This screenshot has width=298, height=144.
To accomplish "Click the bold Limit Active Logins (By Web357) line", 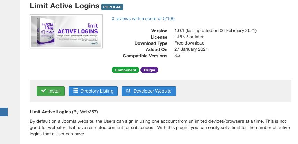I will (x=64, y=112).
